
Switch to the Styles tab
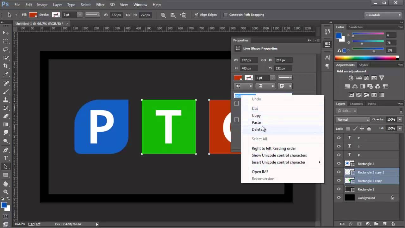coord(363,65)
